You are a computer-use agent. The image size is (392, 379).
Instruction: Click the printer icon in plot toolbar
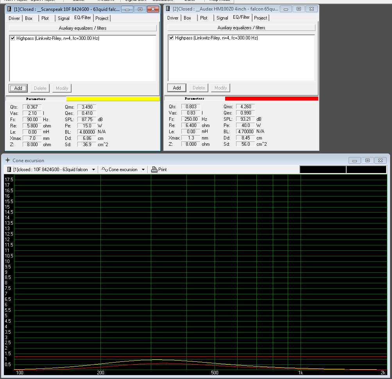[154, 170]
